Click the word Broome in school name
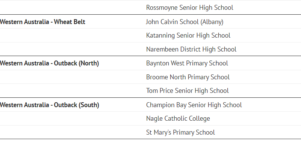Viewport: 301px width, 150px height. point(157,77)
